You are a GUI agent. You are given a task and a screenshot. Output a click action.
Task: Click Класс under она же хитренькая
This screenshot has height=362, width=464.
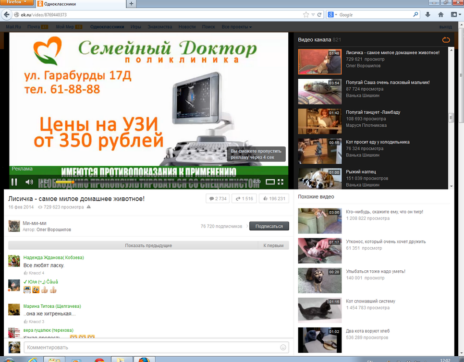click(34, 322)
